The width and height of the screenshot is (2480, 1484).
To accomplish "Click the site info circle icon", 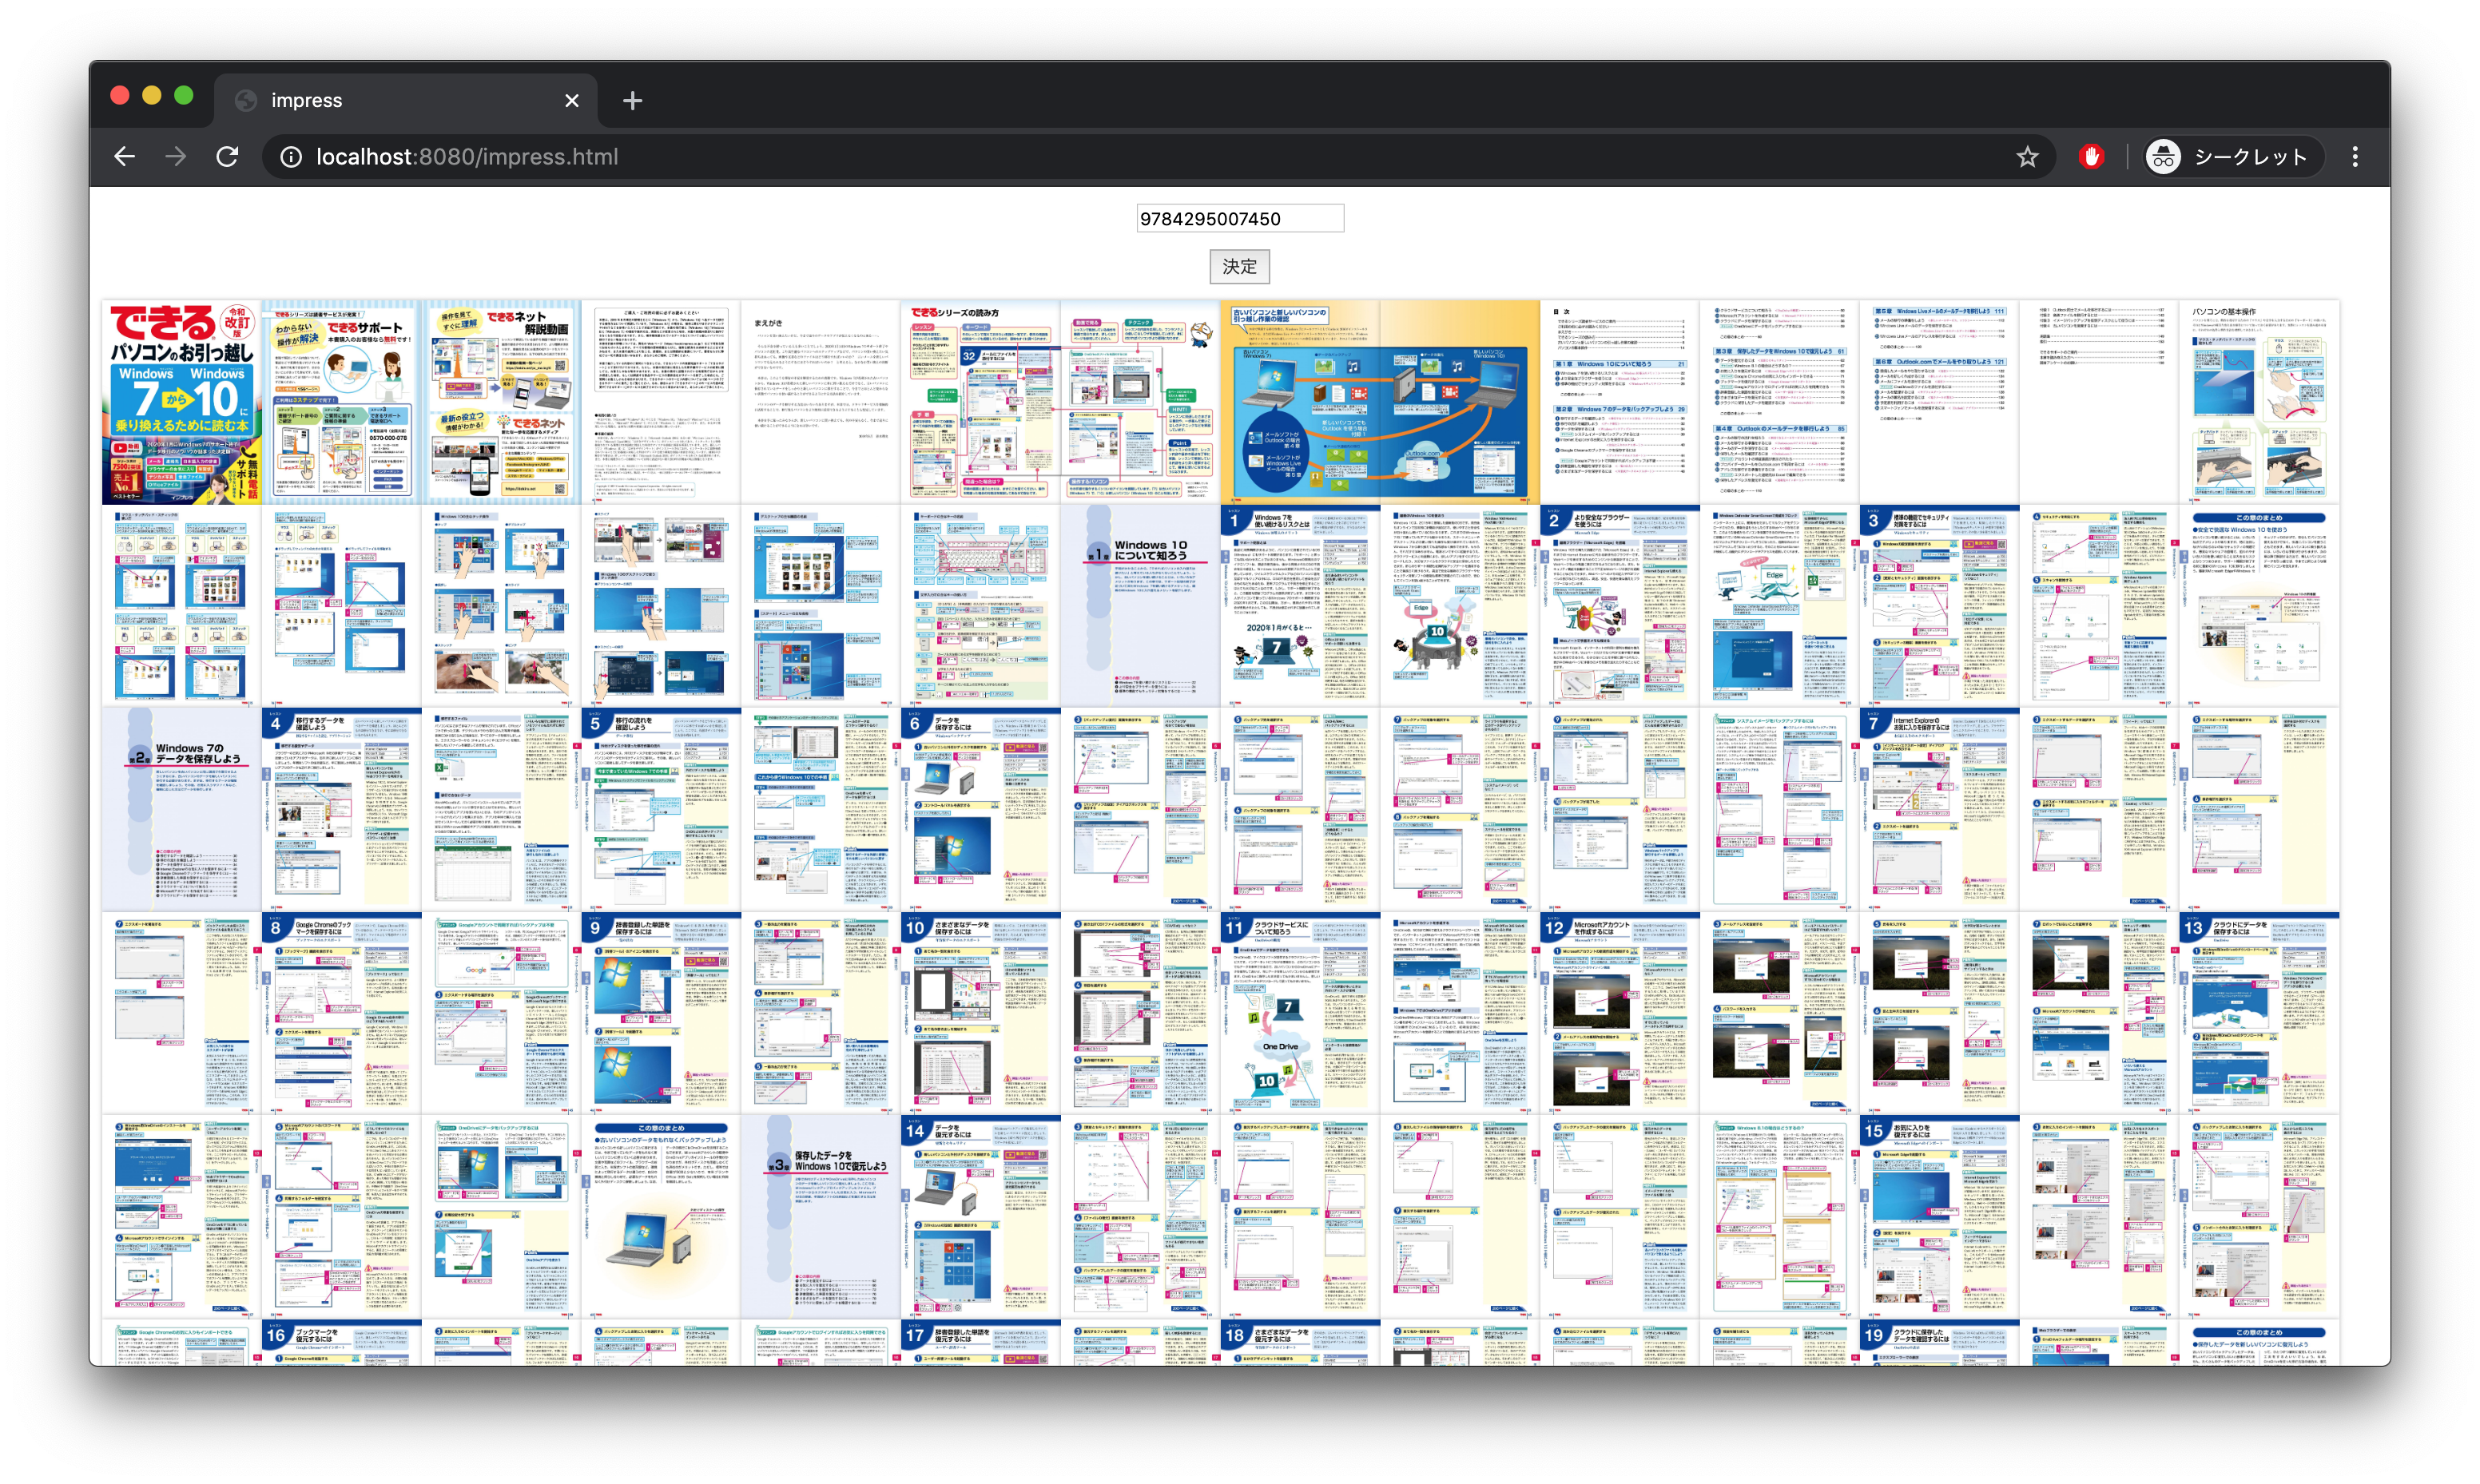I will [x=290, y=157].
